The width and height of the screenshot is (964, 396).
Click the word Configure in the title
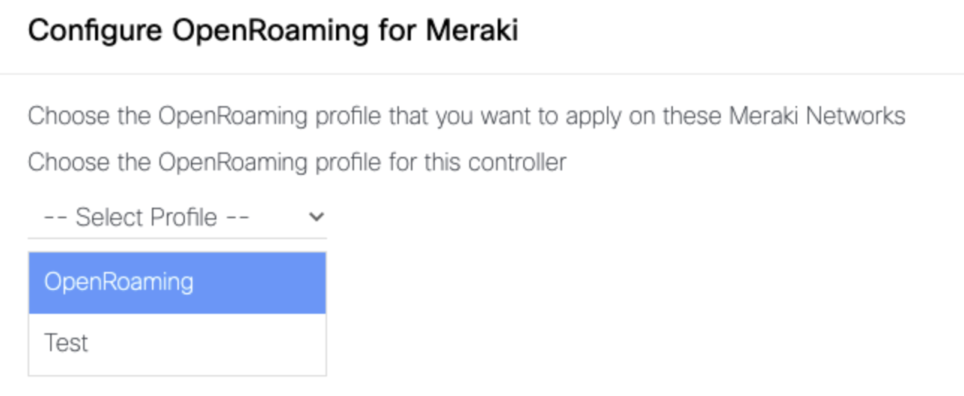pyautogui.click(x=95, y=31)
